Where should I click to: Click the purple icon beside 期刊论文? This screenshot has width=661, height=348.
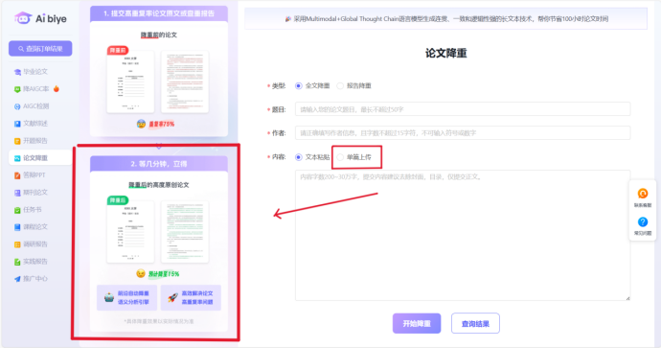pyautogui.click(x=17, y=193)
